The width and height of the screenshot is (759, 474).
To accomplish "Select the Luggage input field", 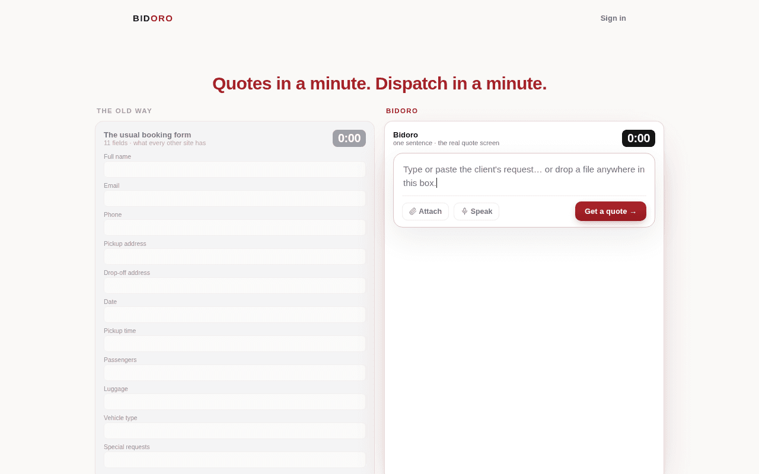I will 235,402.
